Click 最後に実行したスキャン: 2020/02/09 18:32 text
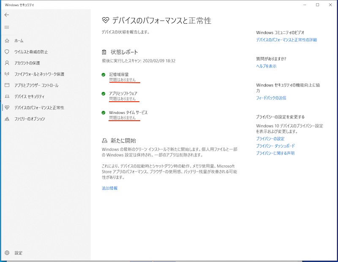Viewport: 338px width, 262px height. (x=139, y=61)
